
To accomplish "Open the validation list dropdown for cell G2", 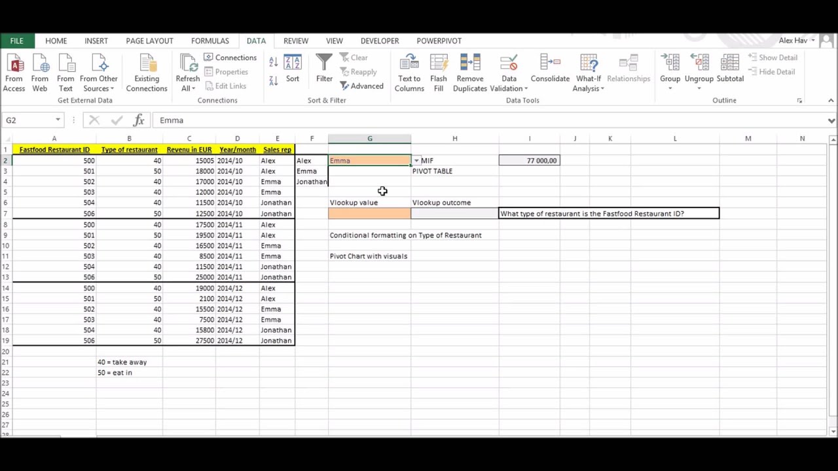I will point(416,160).
